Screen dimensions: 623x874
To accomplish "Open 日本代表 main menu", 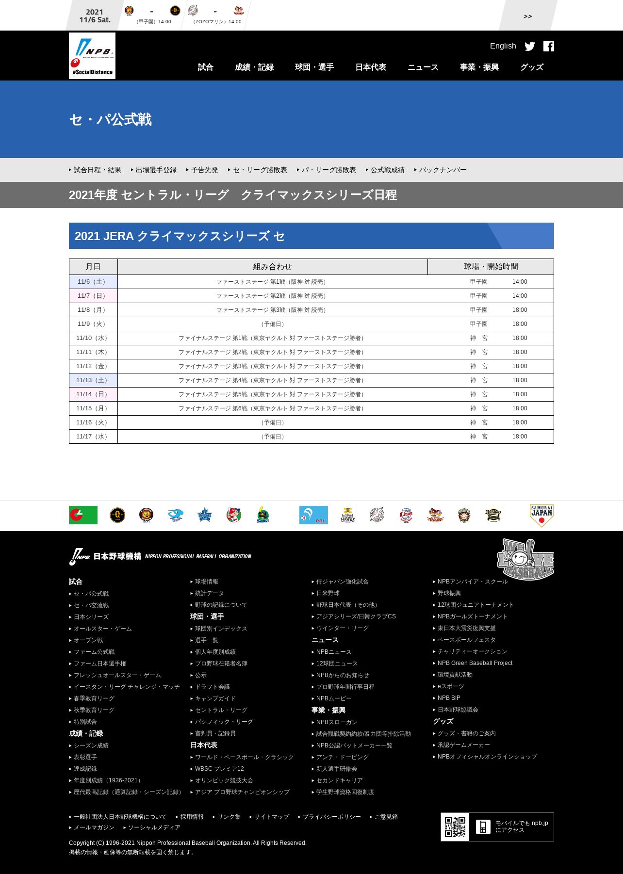I will point(371,67).
